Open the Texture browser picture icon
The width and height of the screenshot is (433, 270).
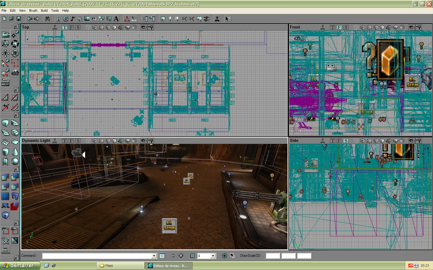[x=87, y=19]
